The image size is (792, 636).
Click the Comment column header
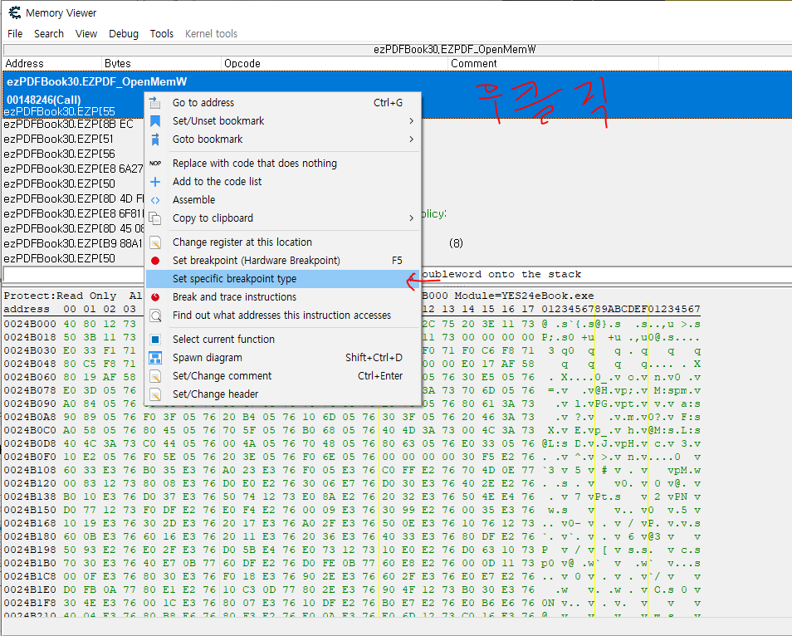point(554,64)
